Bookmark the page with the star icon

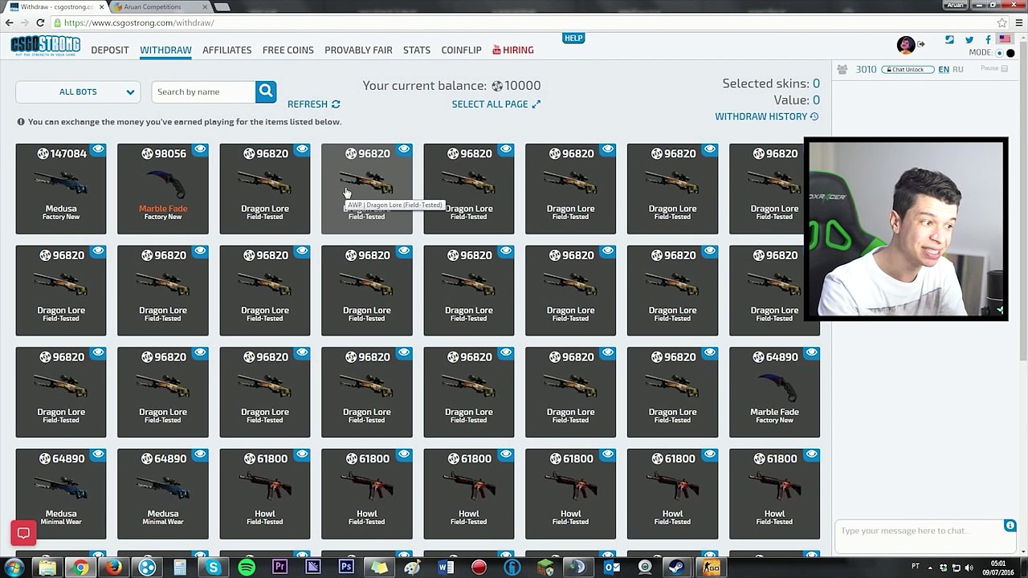[x=1001, y=22]
